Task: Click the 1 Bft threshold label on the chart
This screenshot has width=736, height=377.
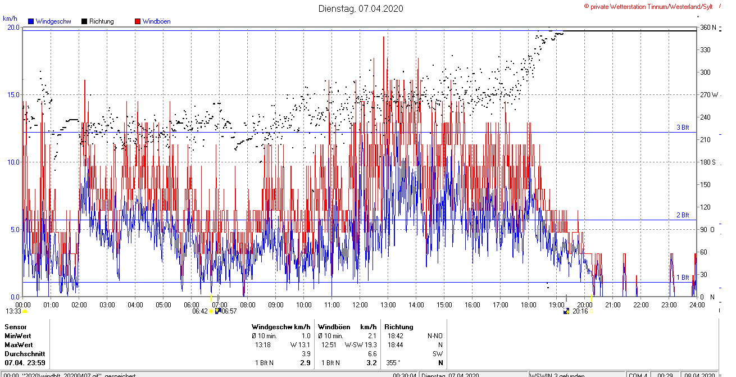Action: (682, 278)
